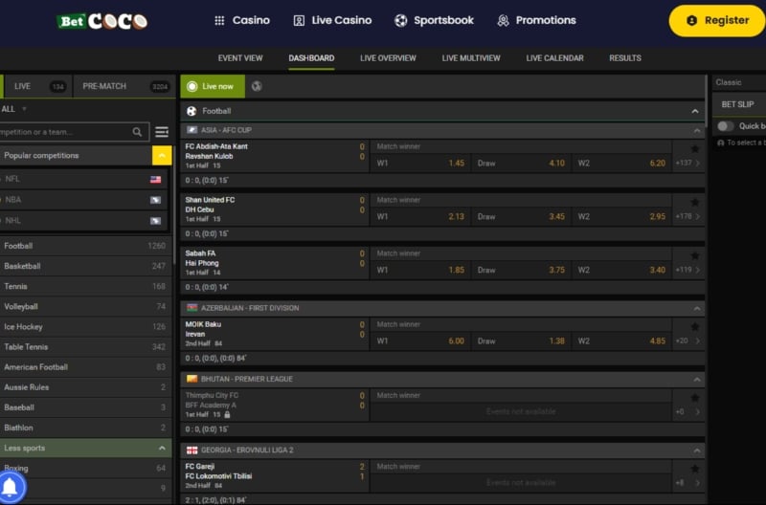Screen dimensions: 766x505
Task: Collapse the Azerbaijan - First Division league
Action: coord(697,308)
